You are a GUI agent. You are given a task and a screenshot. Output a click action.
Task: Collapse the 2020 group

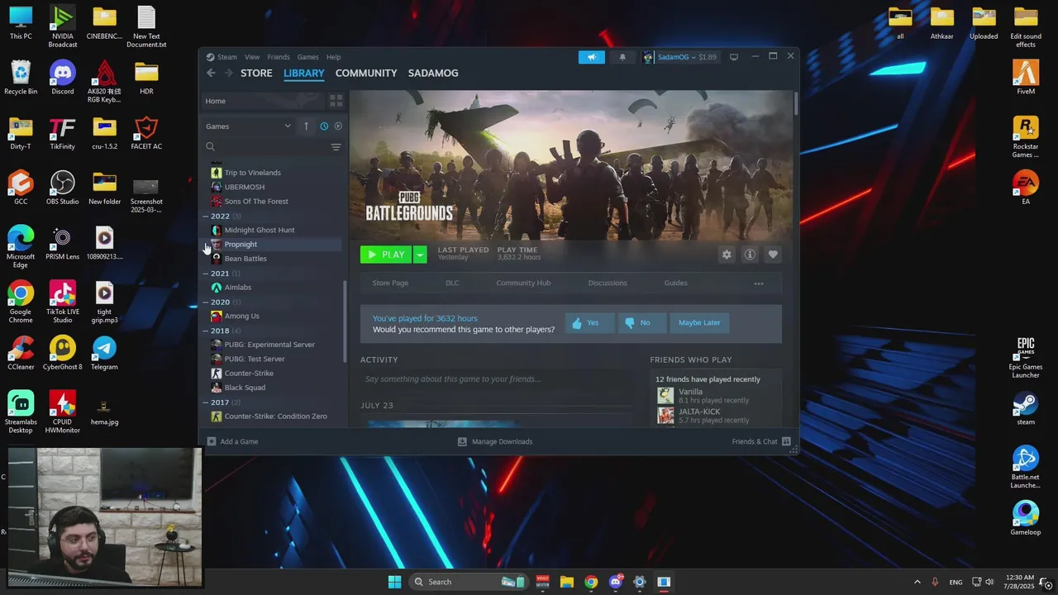tap(206, 302)
